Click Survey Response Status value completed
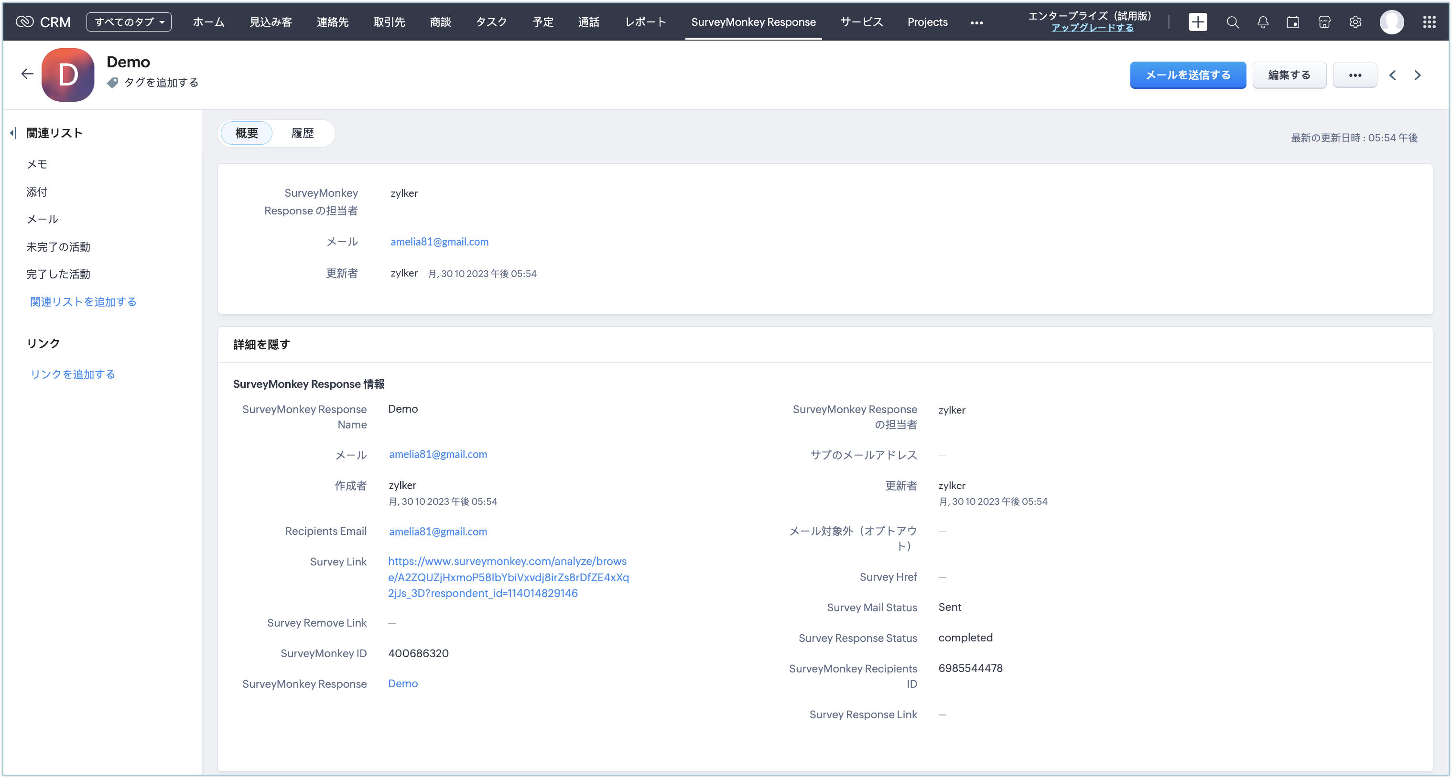Viewport: 1452px width, 778px height. point(965,637)
